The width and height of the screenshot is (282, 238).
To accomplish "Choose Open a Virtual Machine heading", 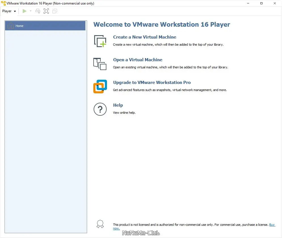I will (138, 60).
